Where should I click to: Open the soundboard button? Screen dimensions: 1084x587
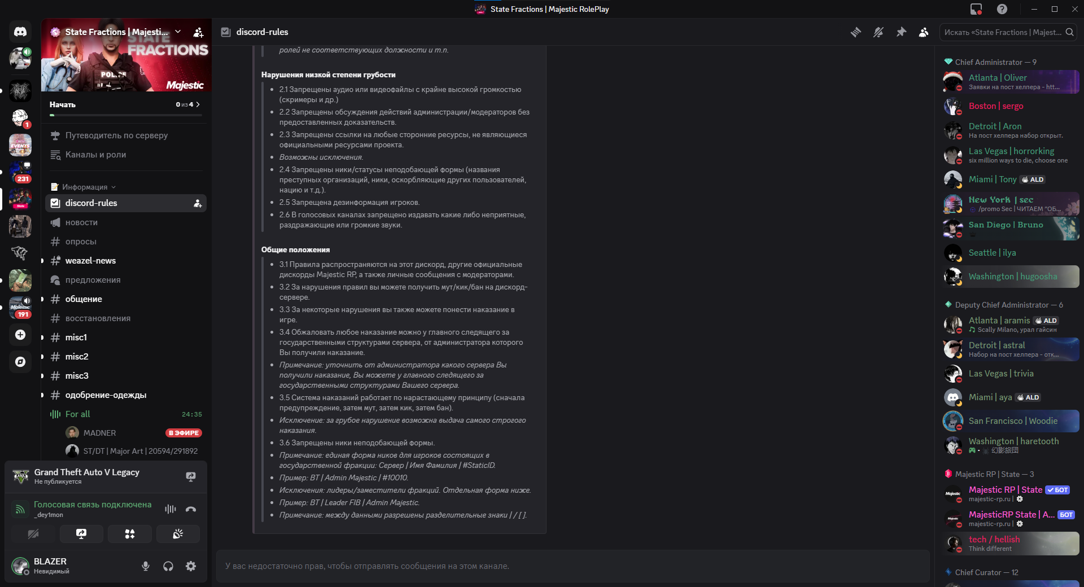click(x=178, y=534)
